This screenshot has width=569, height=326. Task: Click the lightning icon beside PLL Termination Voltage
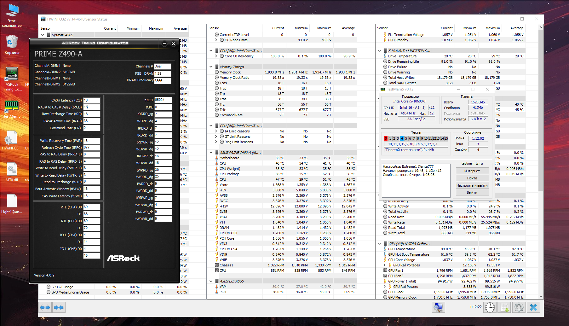[x=385, y=35]
